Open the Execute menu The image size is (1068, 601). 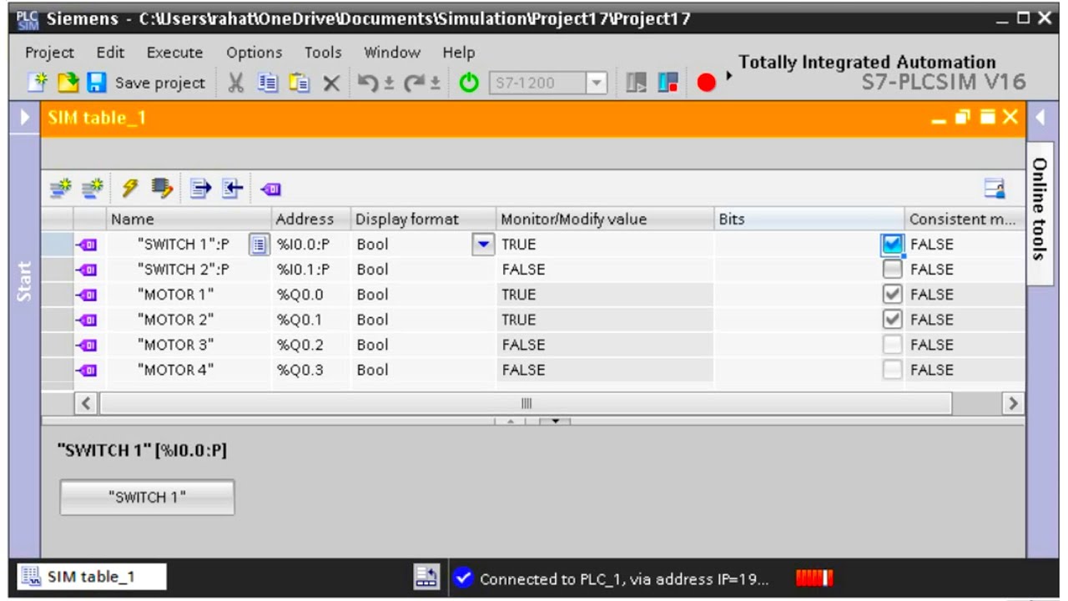click(174, 53)
